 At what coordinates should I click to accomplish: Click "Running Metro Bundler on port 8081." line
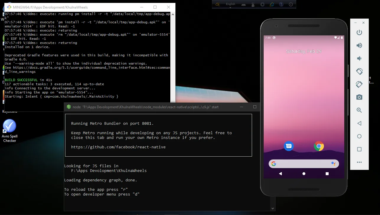point(112,123)
